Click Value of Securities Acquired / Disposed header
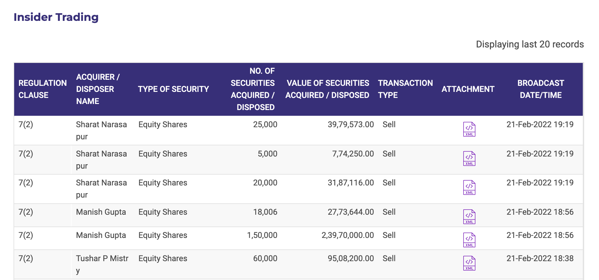 (x=327, y=89)
